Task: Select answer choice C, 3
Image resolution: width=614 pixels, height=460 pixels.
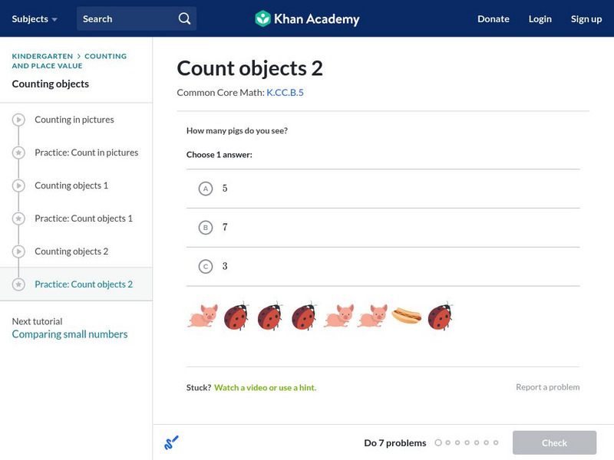Action: [x=205, y=267]
